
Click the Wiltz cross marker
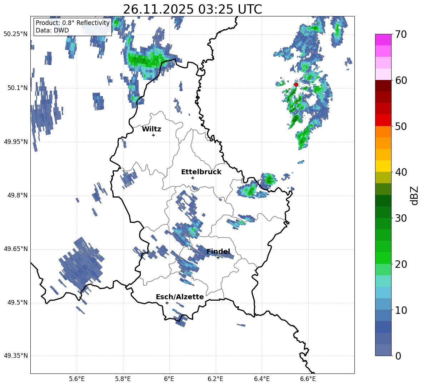pos(154,135)
